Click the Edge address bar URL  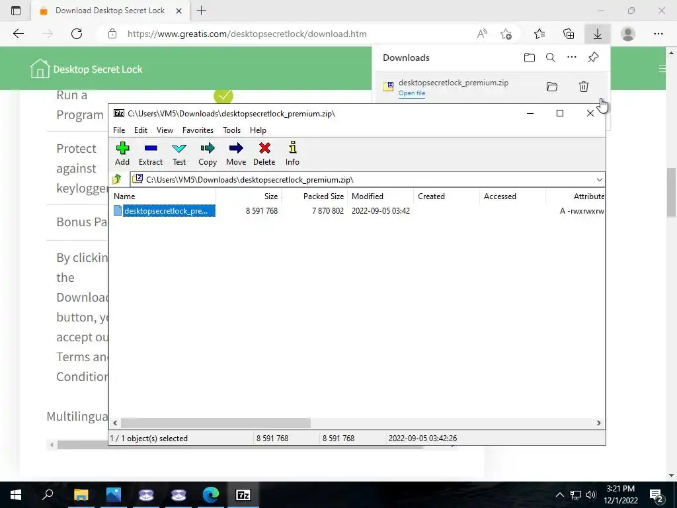coord(247,34)
